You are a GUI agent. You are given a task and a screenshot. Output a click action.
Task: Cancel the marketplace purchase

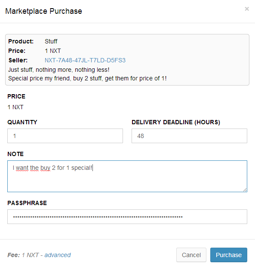point(191,255)
